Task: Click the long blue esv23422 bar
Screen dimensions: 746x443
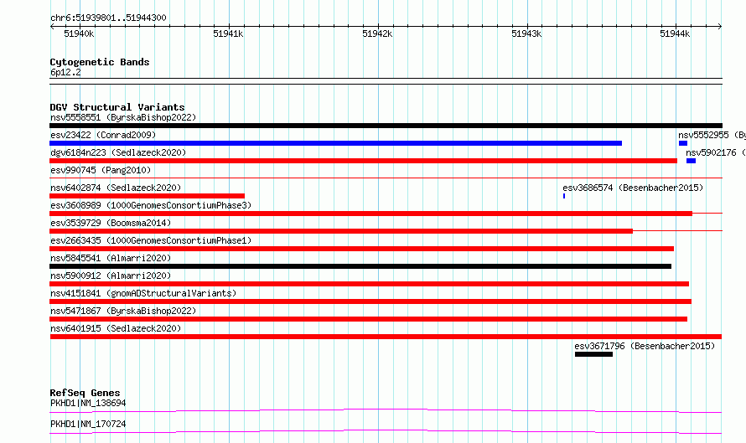Action: pyautogui.click(x=335, y=143)
